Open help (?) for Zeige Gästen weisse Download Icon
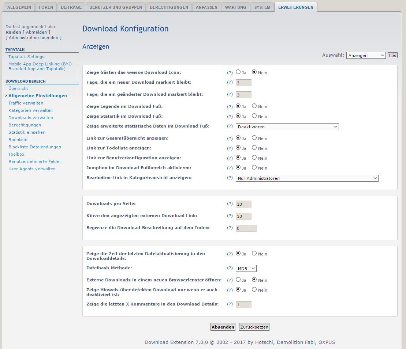406x349 pixels. pyautogui.click(x=230, y=72)
